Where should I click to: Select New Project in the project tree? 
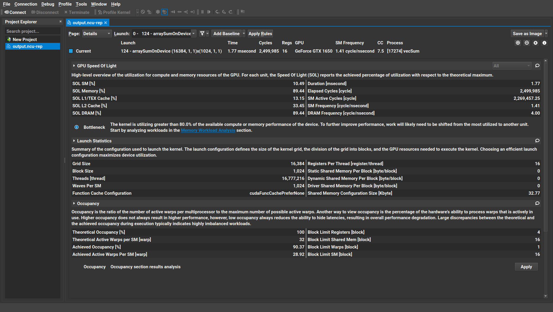pyautogui.click(x=25, y=40)
